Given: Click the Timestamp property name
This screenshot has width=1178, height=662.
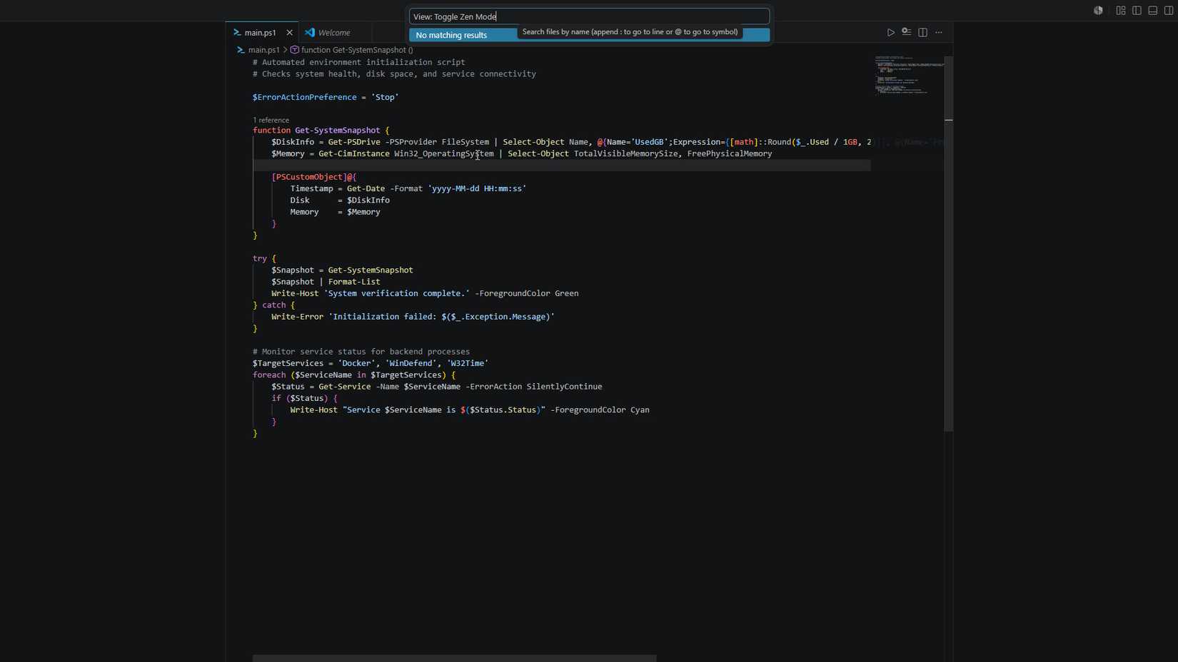Looking at the screenshot, I should tap(311, 188).
